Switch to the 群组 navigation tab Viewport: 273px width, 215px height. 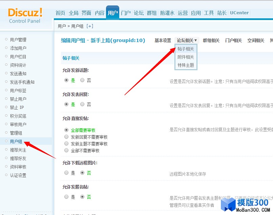152,13
